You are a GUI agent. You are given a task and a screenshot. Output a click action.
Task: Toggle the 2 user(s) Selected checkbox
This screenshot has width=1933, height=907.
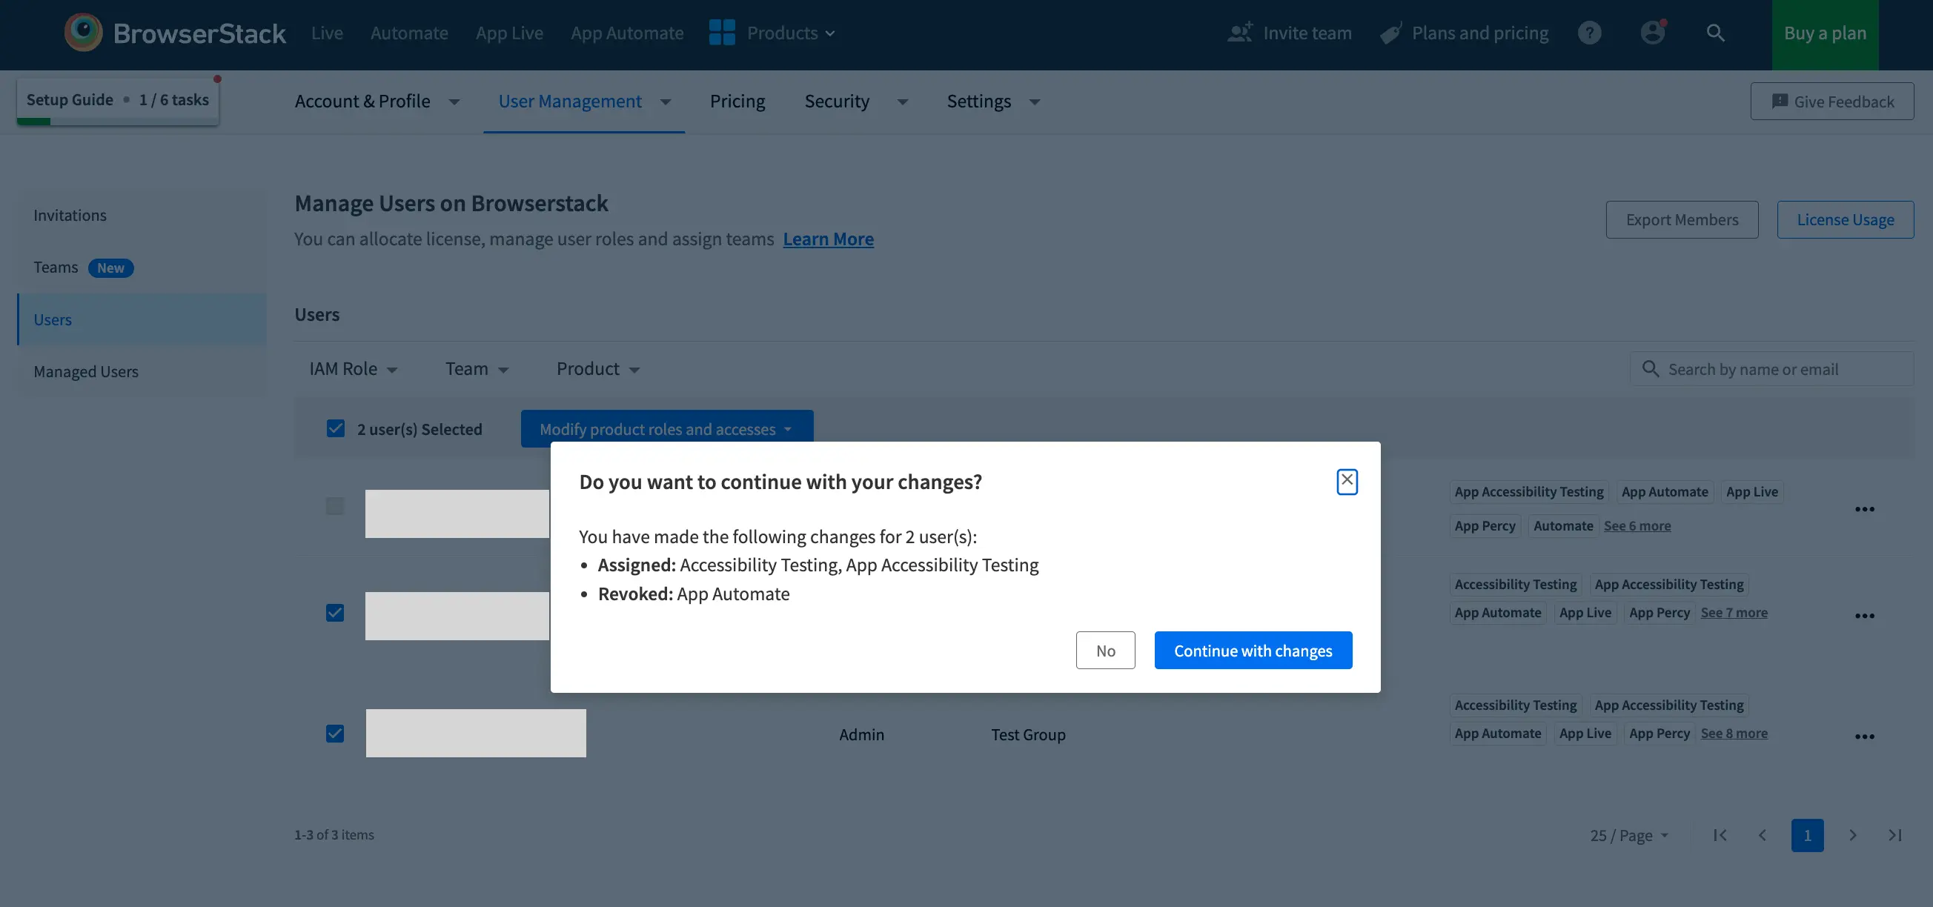click(x=336, y=428)
